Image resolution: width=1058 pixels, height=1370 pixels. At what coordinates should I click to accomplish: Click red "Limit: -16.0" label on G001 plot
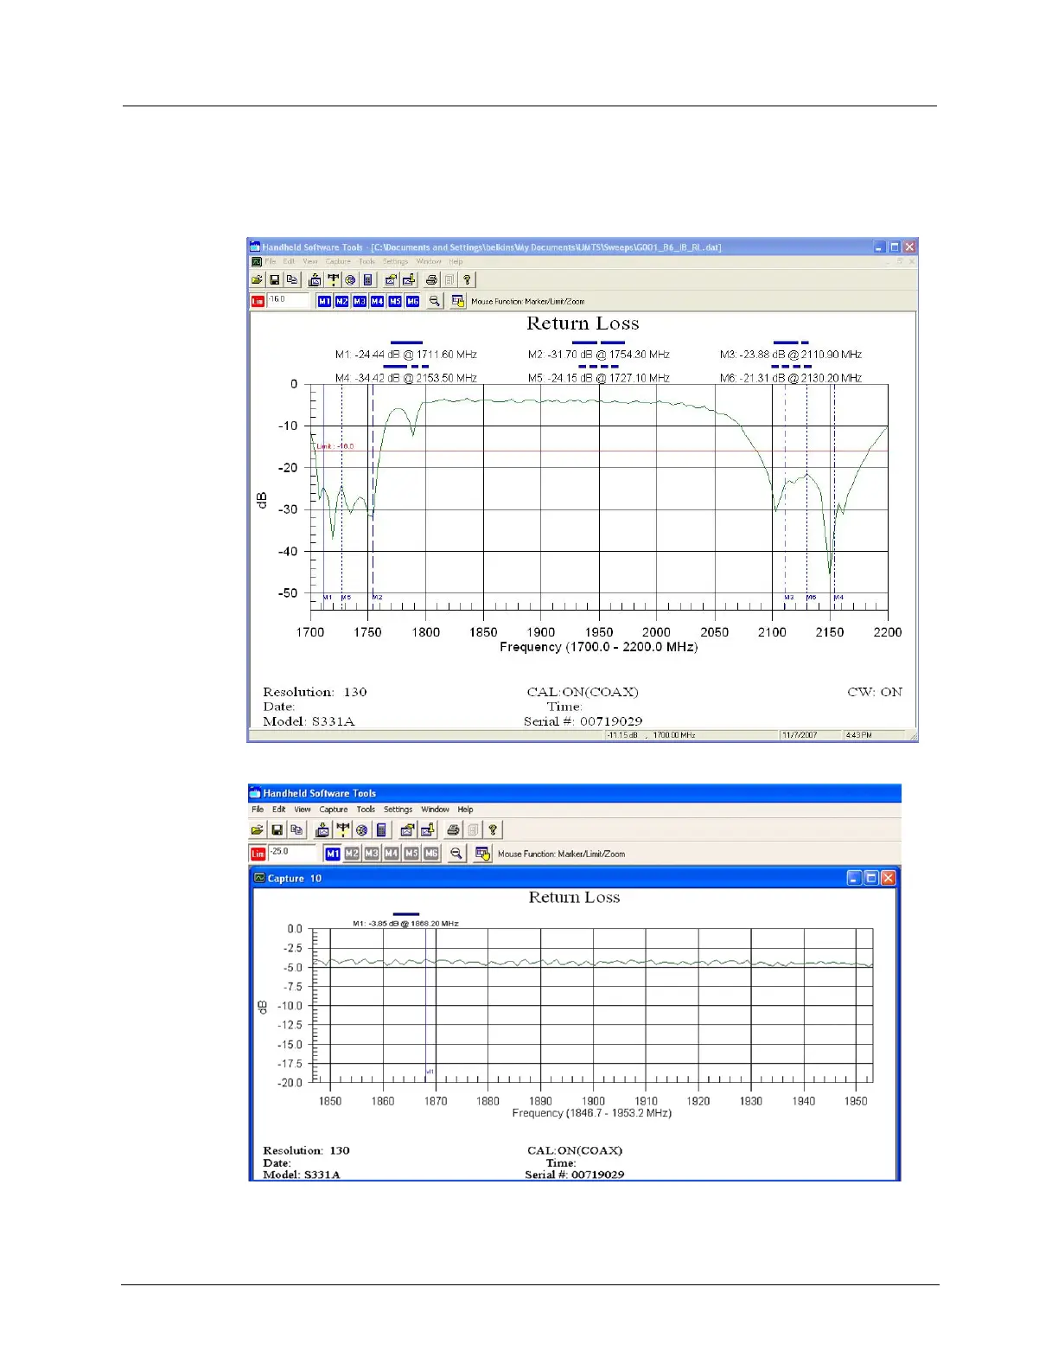[x=335, y=446]
